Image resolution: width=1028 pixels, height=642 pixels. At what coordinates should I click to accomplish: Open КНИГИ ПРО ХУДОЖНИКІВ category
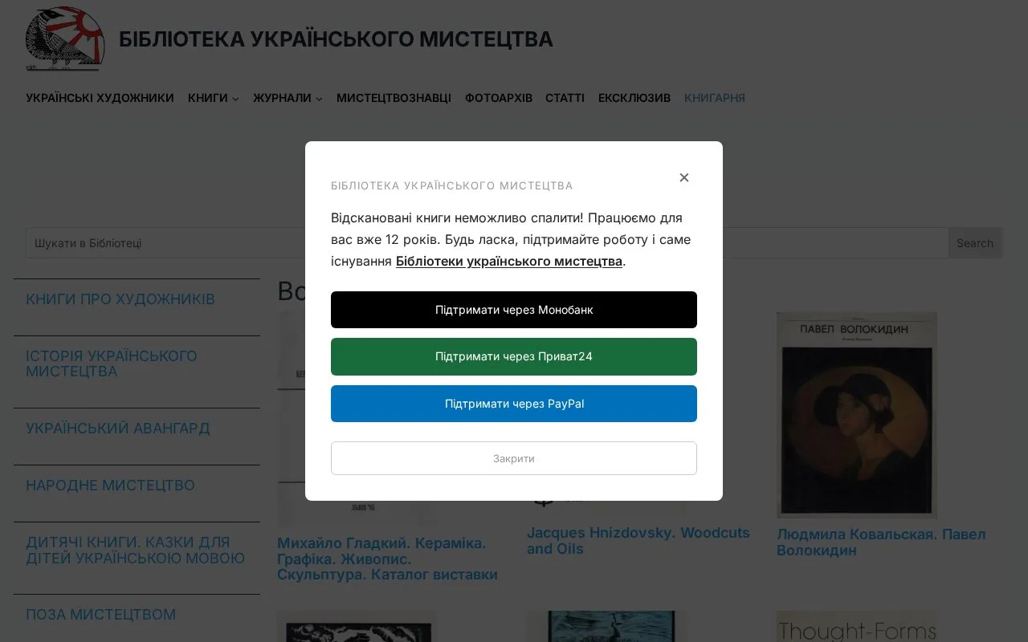120,299
